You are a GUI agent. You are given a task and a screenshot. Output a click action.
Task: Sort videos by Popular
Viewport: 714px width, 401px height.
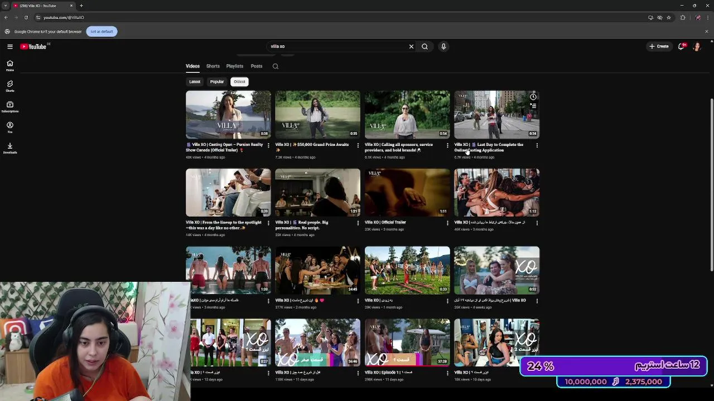pos(217,82)
